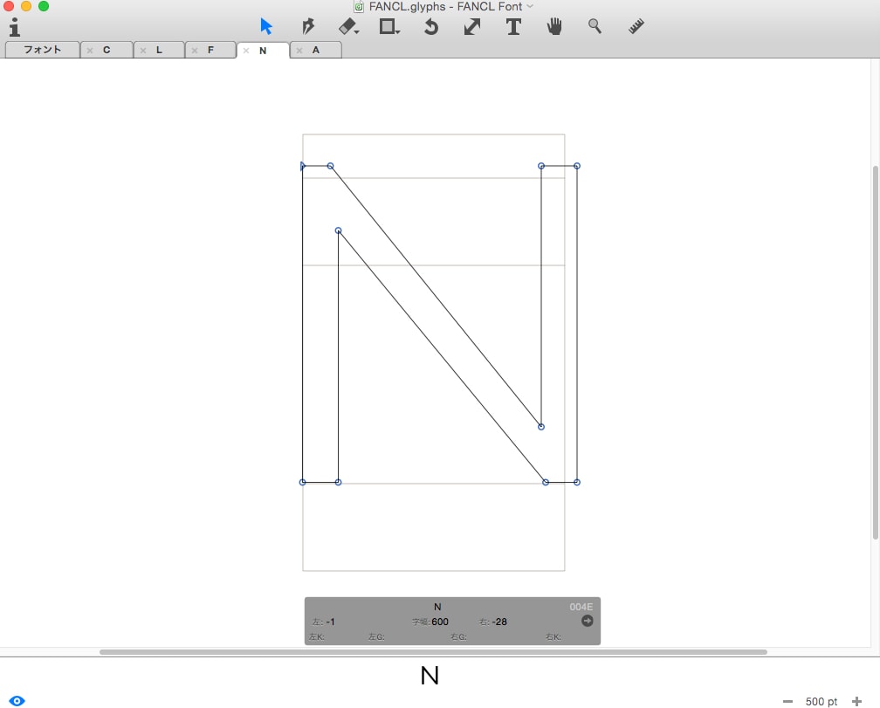The image size is (880, 708).
Task: Select the Rectangle primitives tool
Action: tap(389, 26)
